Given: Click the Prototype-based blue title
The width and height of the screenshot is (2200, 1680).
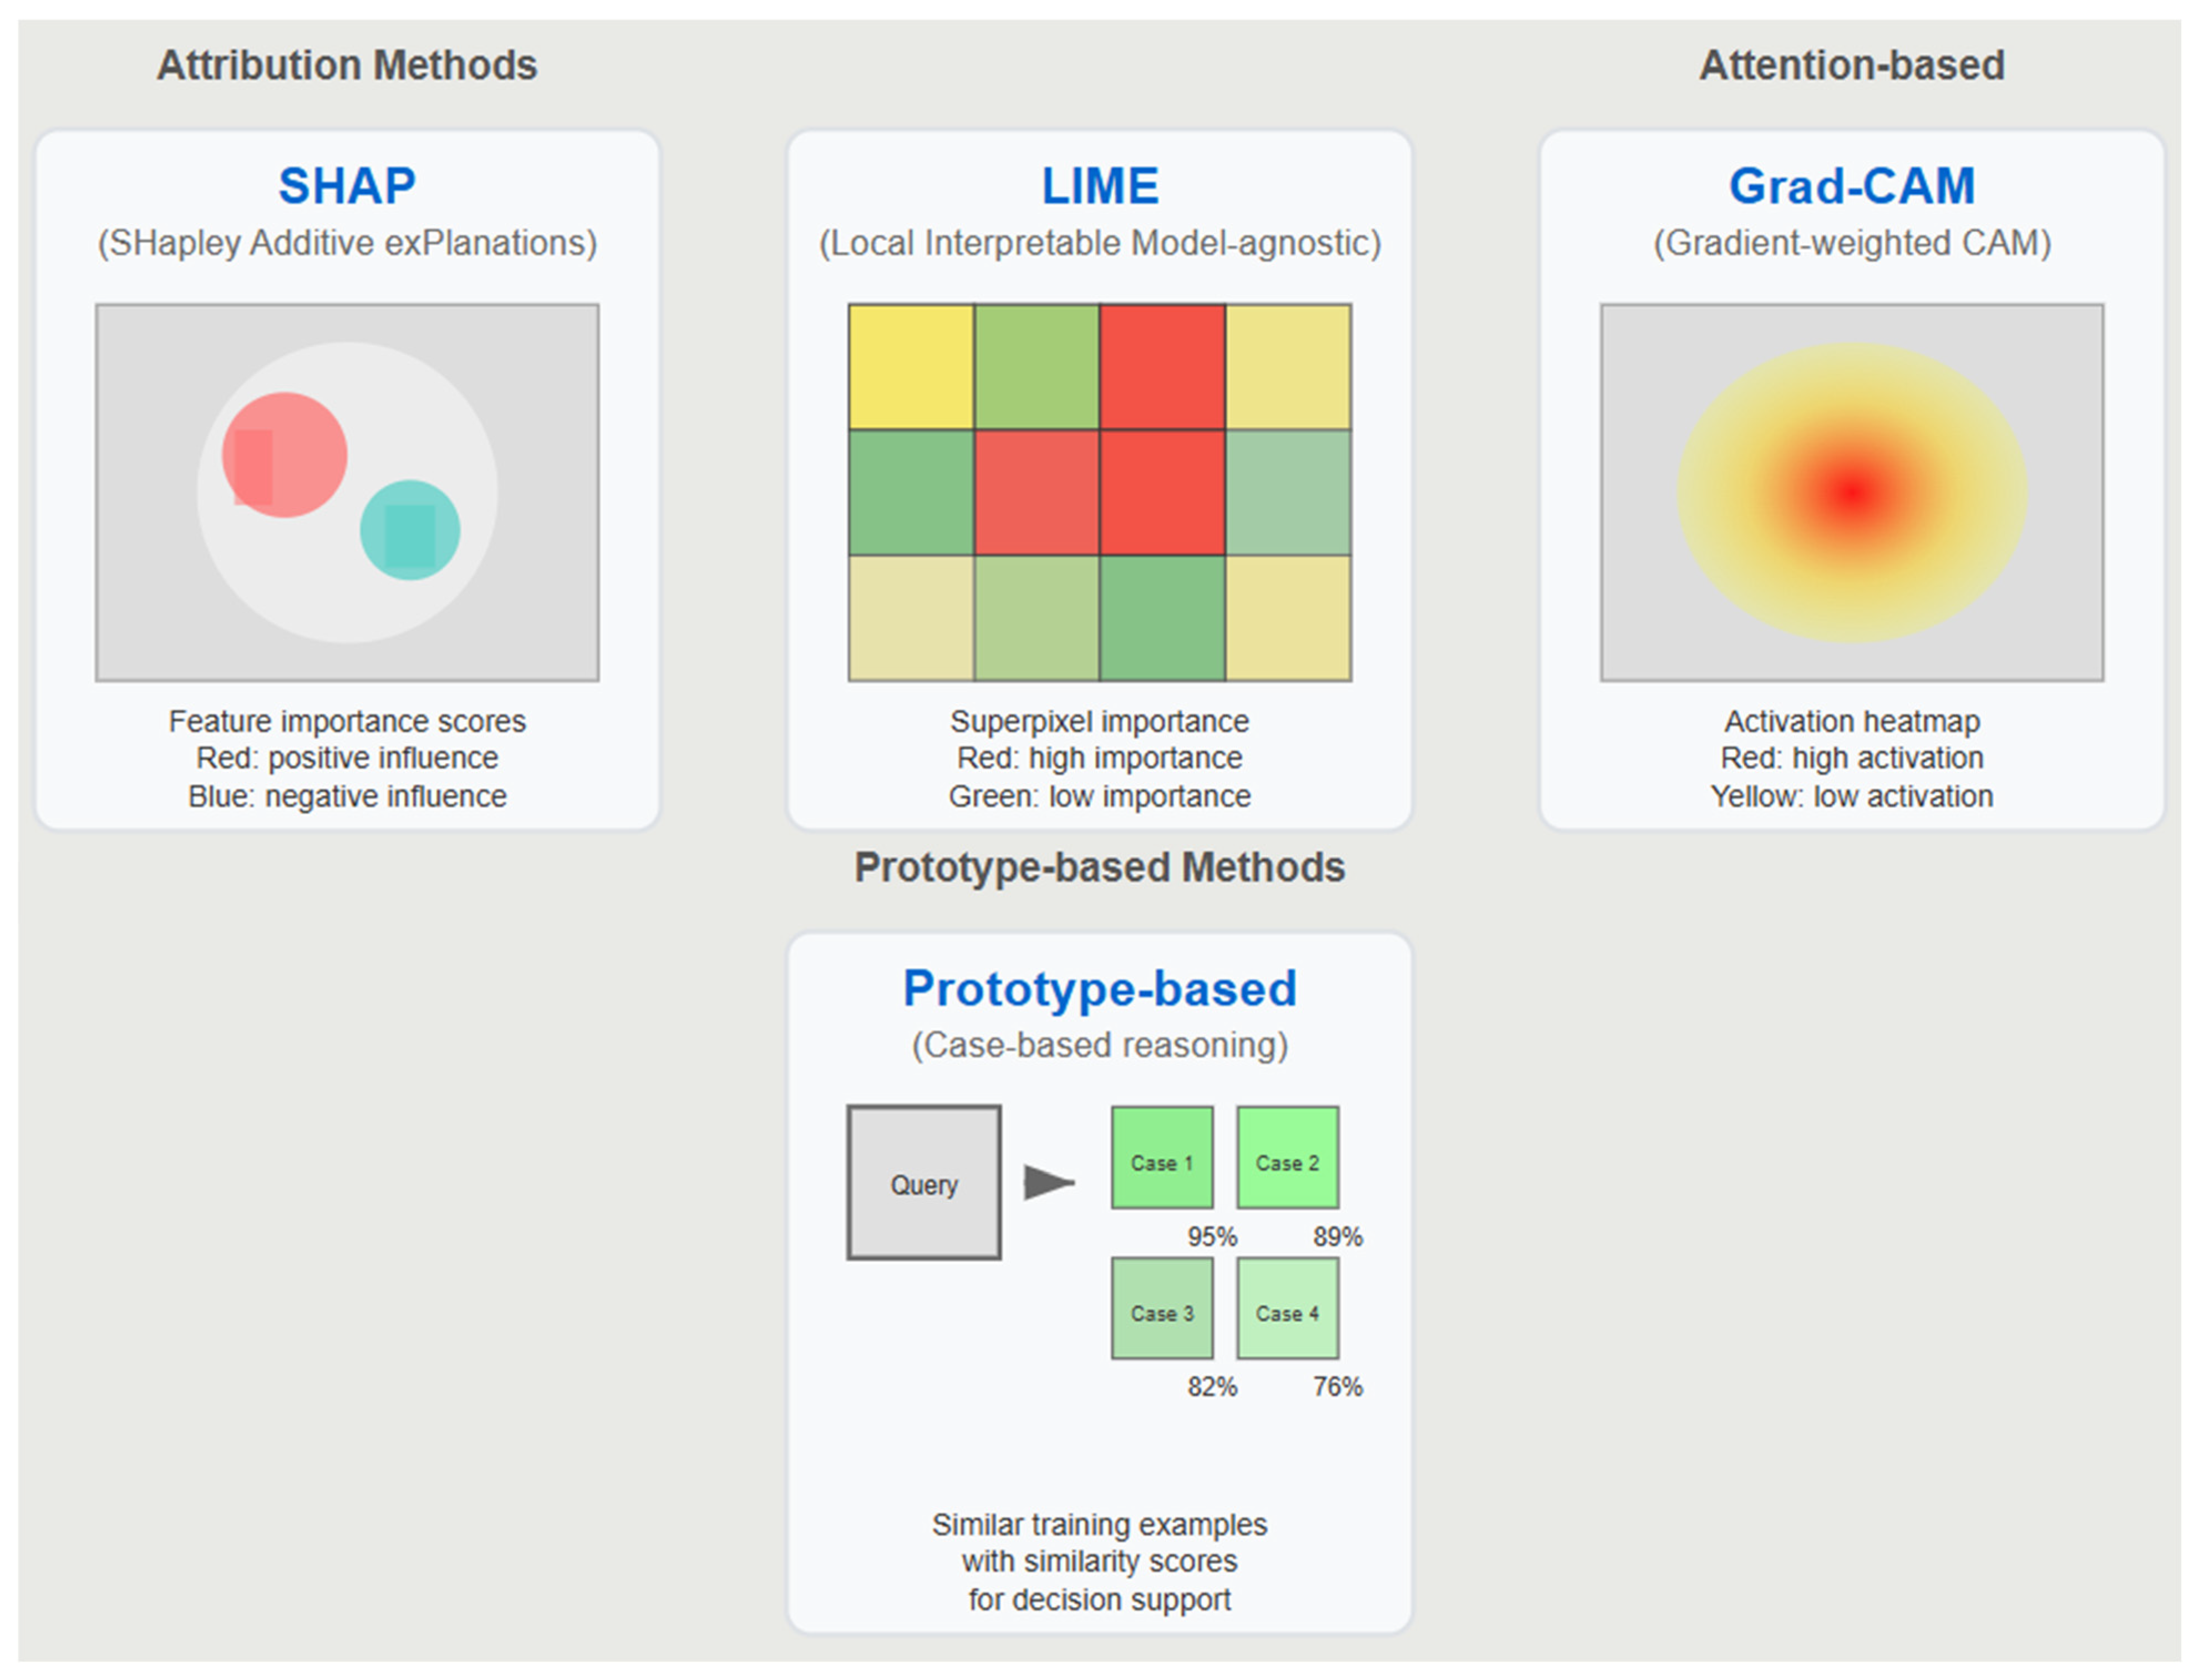Looking at the screenshot, I should pyautogui.click(x=1100, y=989).
